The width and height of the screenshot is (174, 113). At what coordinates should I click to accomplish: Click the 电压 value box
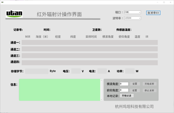[76, 71]
